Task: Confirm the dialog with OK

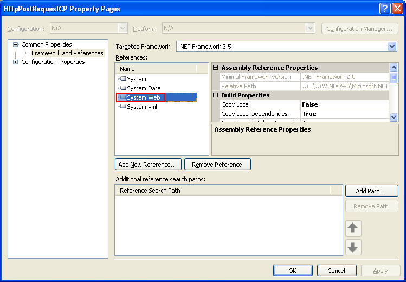Action: 292,270
